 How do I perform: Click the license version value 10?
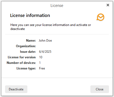[x=41, y=57]
